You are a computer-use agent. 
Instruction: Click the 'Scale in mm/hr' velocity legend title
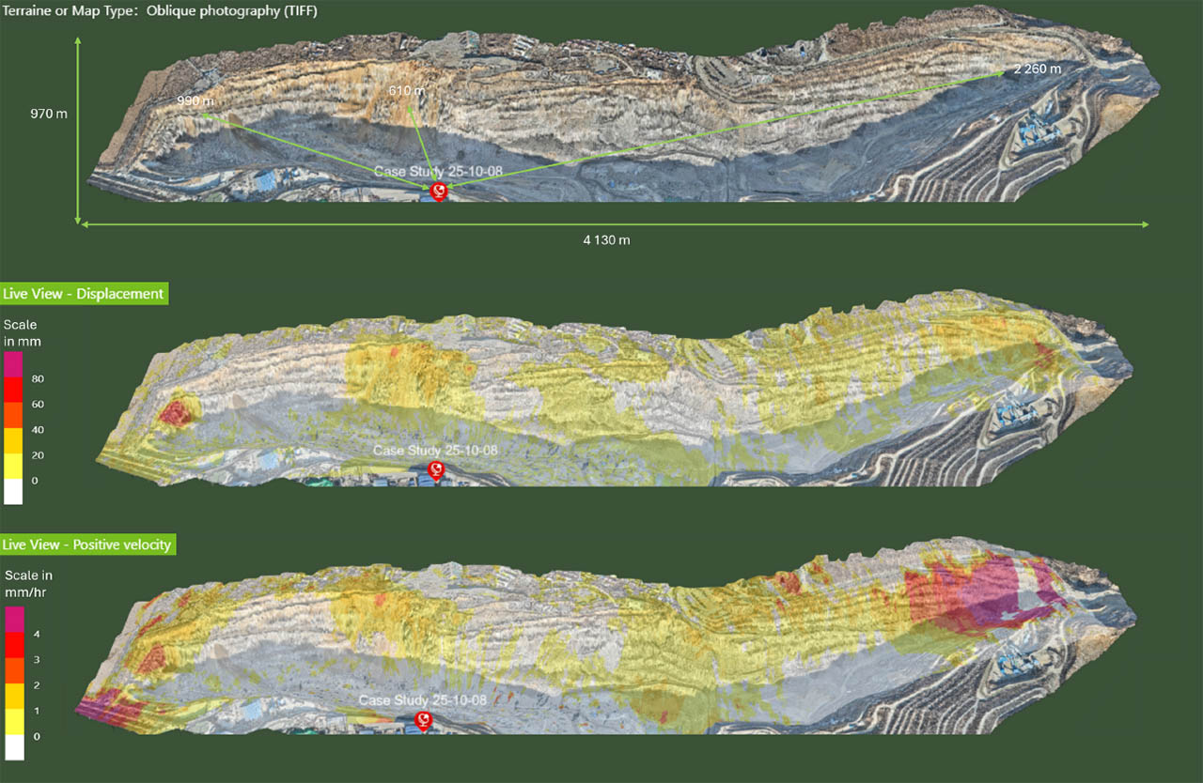coord(28,584)
